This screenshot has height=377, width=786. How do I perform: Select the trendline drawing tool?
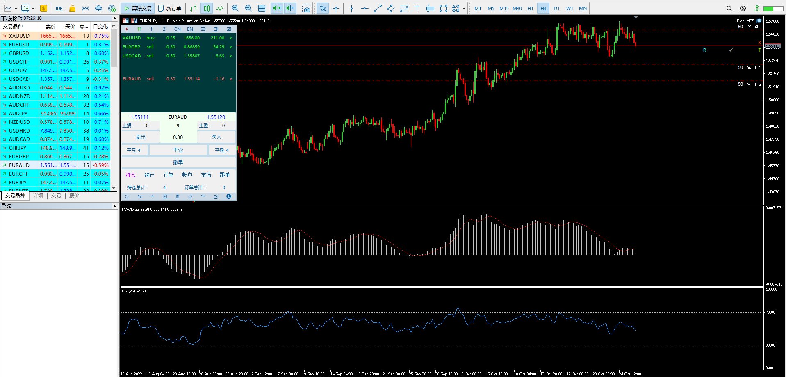tap(378, 8)
